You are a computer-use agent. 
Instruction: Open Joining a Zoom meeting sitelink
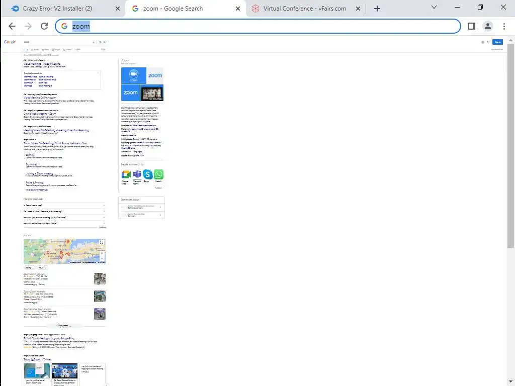coord(39,173)
